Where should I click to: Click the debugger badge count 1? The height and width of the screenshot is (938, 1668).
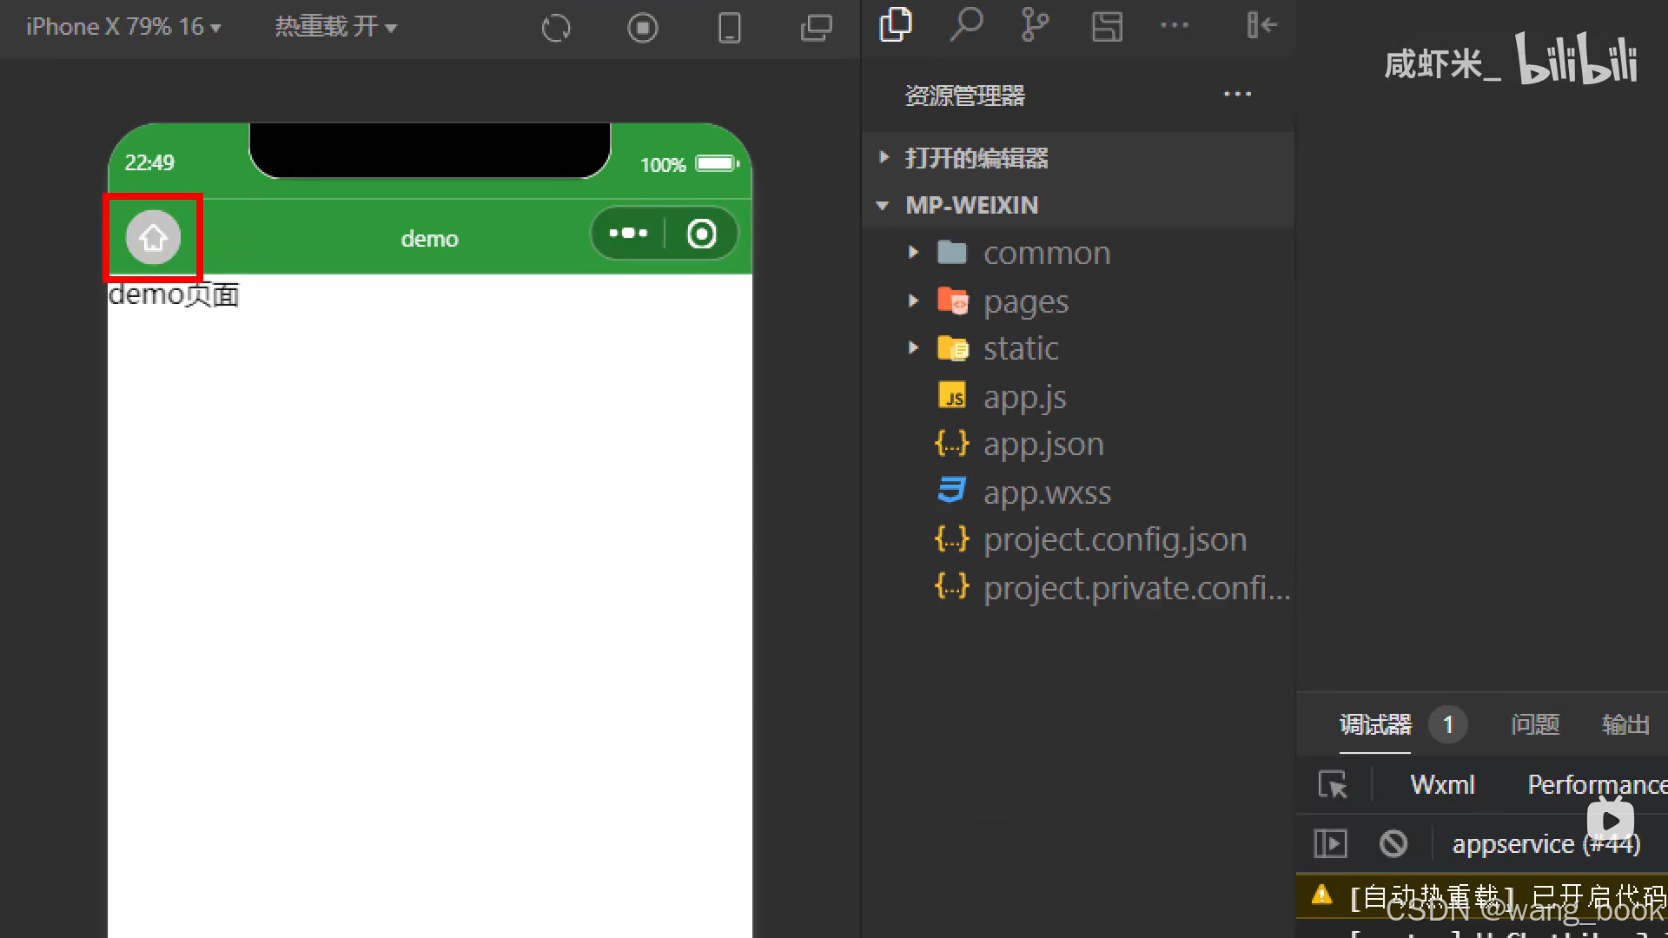[x=1447, y=724]
